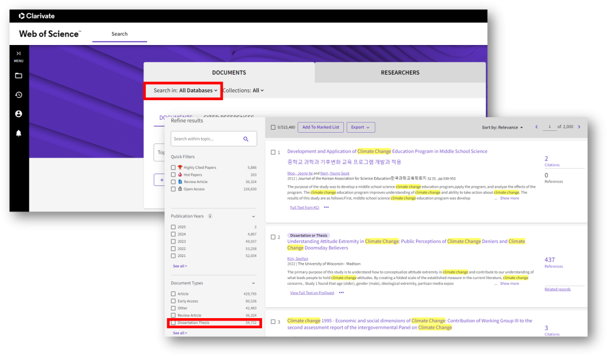Check publication year 2024
The image size is (607, 356).
(174, 234)
